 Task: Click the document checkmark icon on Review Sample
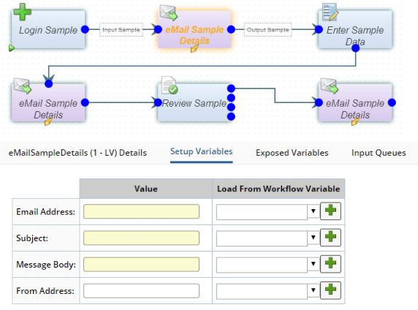tap(170, 86)
